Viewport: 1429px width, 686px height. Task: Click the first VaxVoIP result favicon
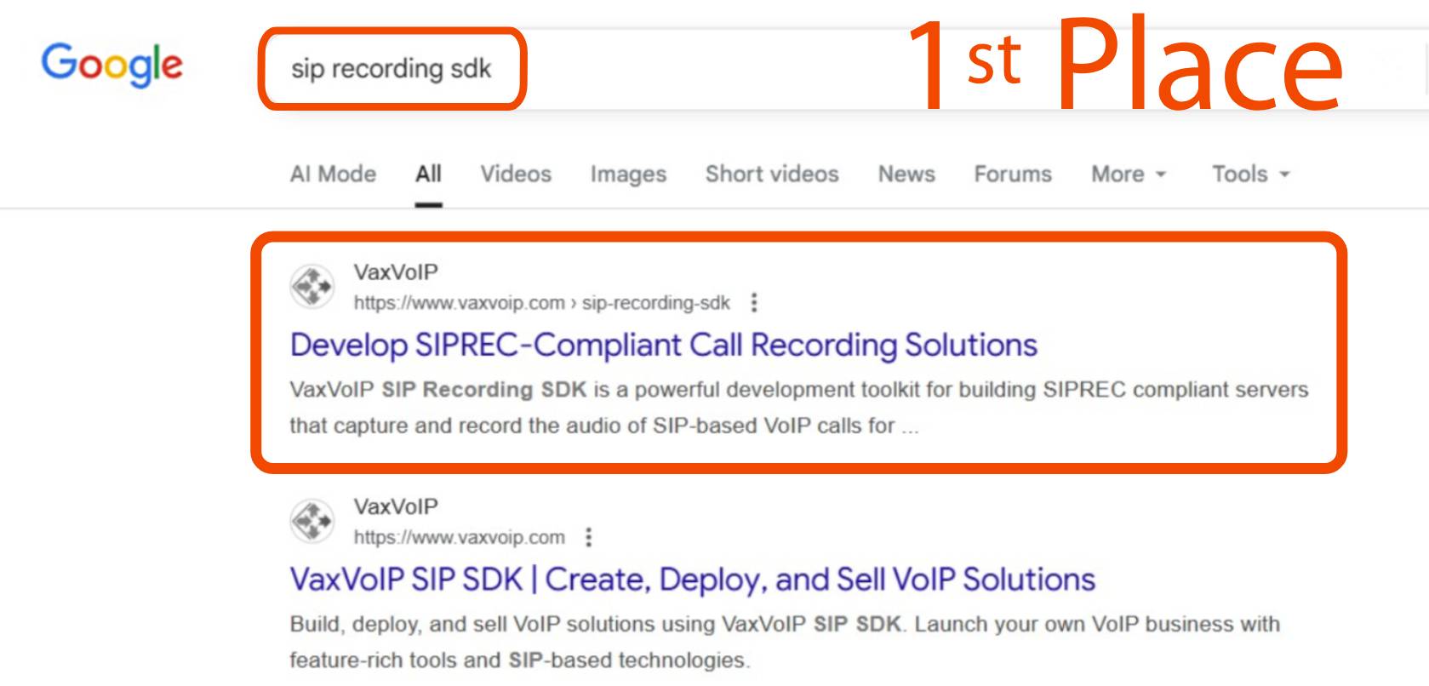pyautogui.click(x=312, y=286)
